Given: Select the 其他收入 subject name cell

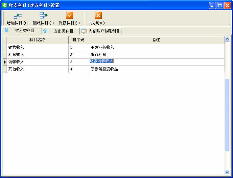Looking at the screenshot, I should 37,69.
